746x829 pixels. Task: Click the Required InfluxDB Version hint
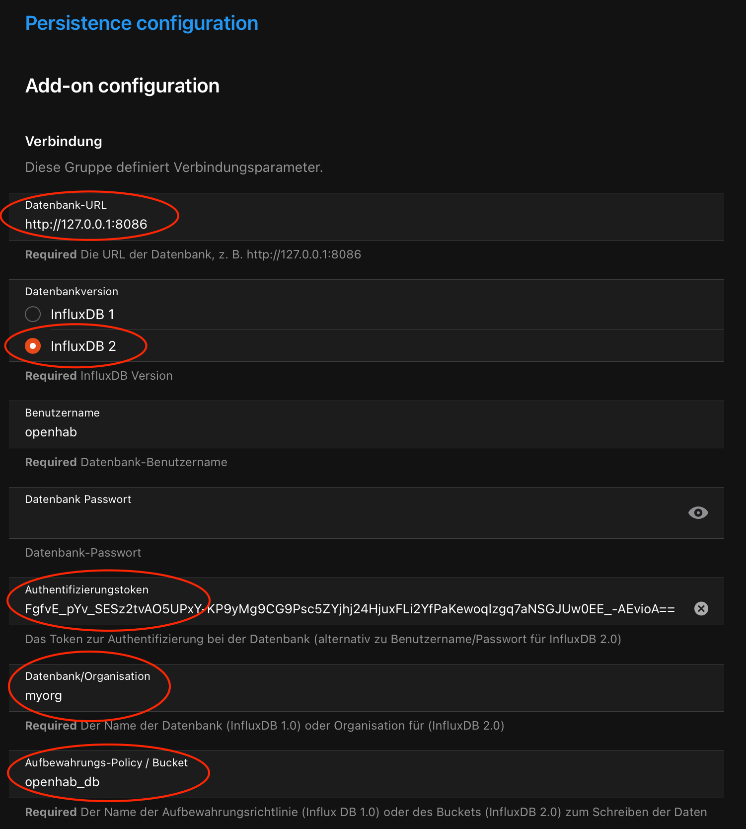click(99, 376)
